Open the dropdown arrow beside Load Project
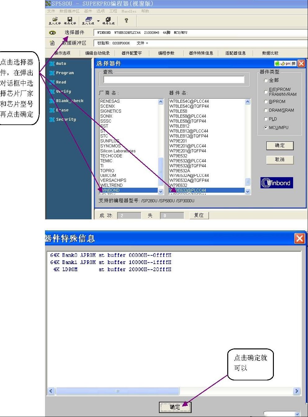 [98, 21]
